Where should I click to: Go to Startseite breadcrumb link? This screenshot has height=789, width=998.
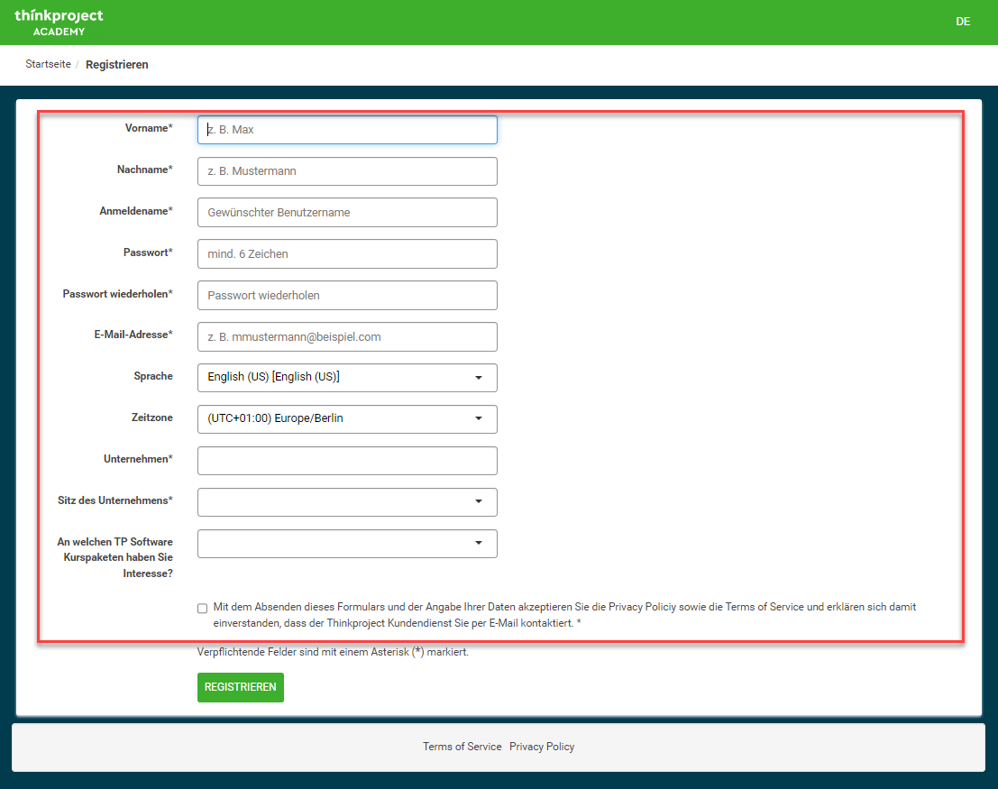[x=48, y=65]
